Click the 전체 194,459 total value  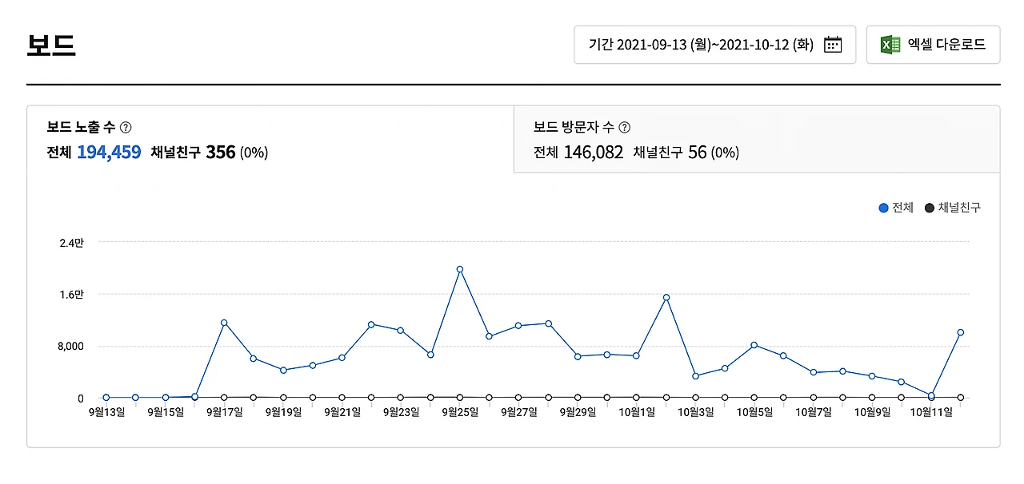pyautogui.click(x=94, y=152)
